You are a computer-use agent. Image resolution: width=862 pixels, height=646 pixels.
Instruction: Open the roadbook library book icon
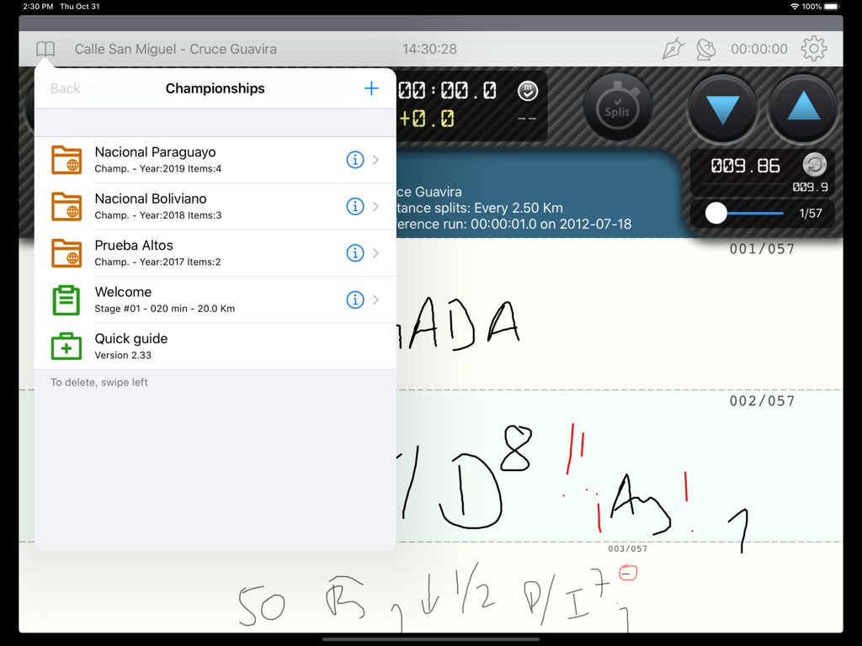(x=45, y=49)
